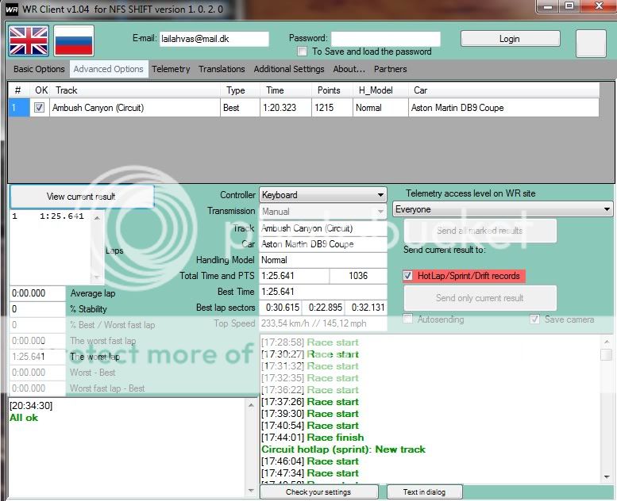Select the Russian flag language icon
The width and height of the screenshot is (617, 501).
click(x=74, y=41)
